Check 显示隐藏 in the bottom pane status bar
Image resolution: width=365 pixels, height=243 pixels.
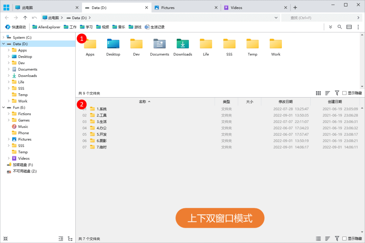344,238
